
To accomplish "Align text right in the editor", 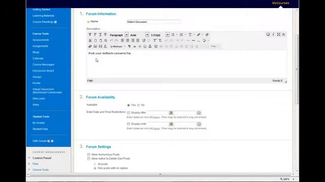I will [x=133, y=40].
